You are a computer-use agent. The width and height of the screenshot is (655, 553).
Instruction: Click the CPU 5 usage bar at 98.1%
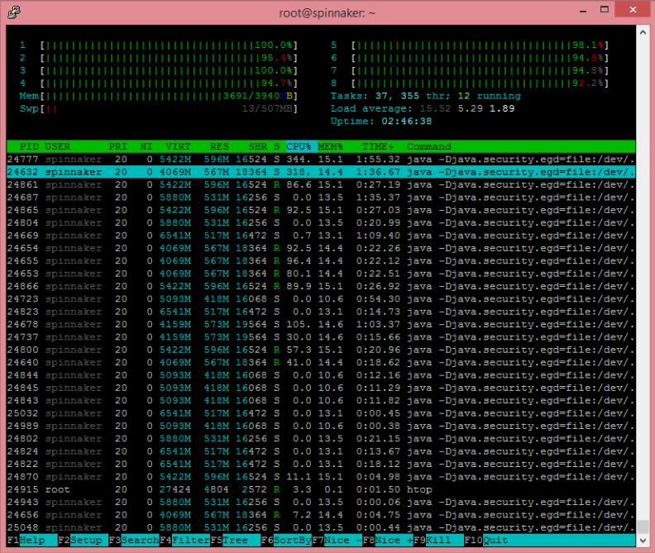click(x=480, y=45)
